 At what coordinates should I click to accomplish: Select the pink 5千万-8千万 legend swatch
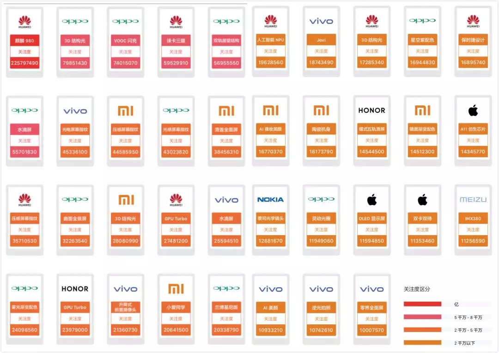click(422, 317)
